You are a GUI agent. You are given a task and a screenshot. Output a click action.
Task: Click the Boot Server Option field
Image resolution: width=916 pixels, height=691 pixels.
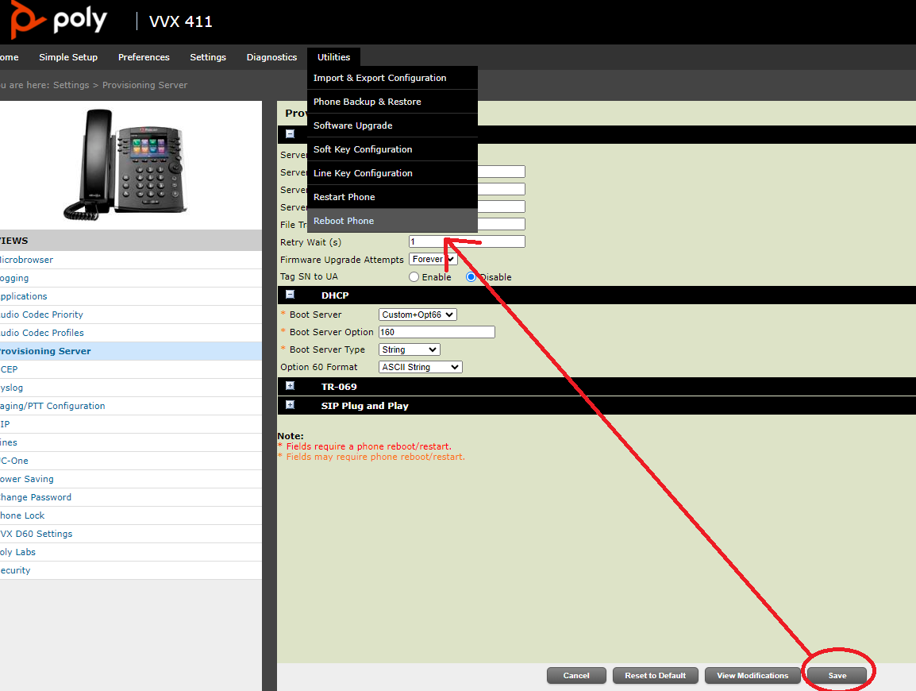pos(437,332)
